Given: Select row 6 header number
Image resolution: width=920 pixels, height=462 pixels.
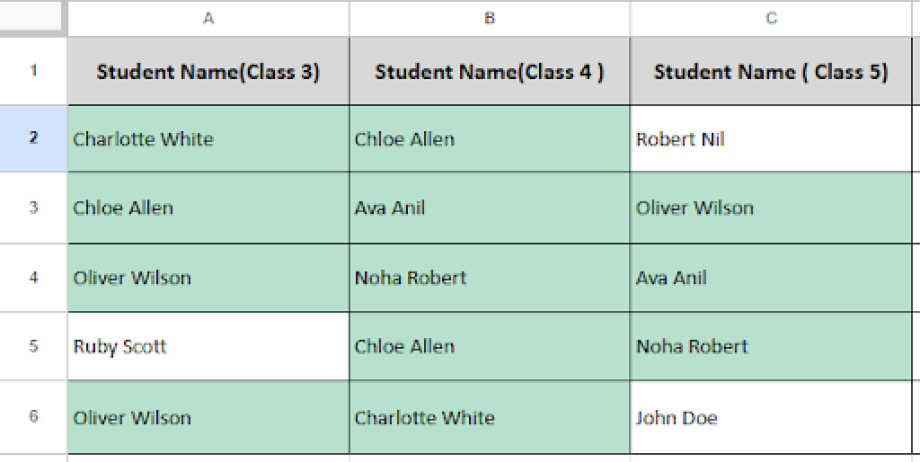Looking at the screenshot, I should pos(33,417).
